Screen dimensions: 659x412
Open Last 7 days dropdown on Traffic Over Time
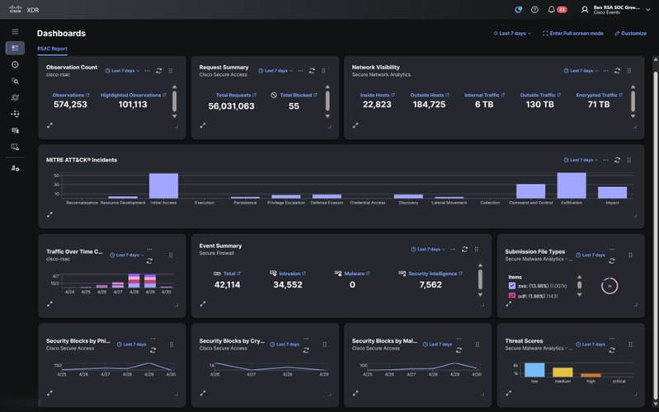127,255
